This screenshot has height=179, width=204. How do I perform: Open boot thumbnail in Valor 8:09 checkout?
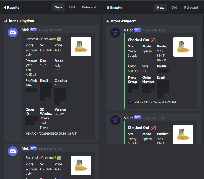click(x=183, y=47)
